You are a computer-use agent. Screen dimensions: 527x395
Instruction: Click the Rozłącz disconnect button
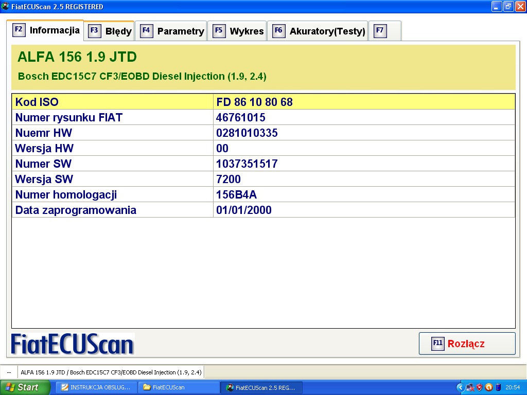[467, 343]
